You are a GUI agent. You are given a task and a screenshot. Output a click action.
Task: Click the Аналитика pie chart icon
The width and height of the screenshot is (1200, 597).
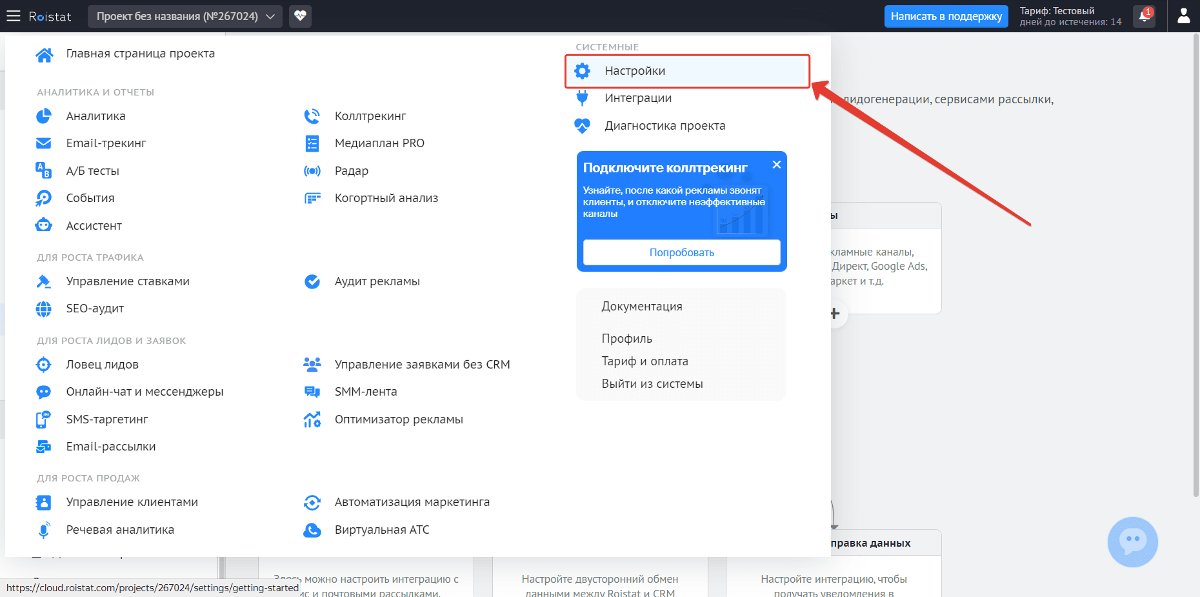coord(43,116)
